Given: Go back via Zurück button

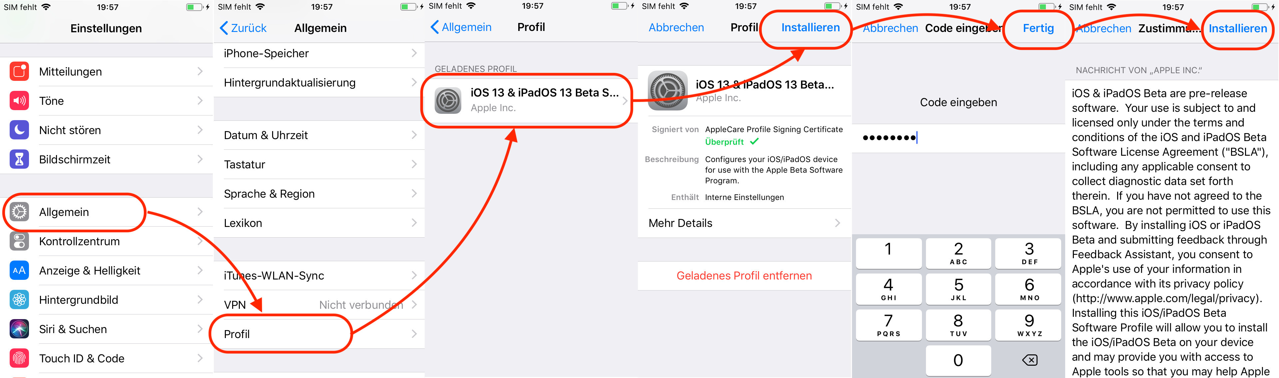Looking at the screenshot, I should [243, 28].
